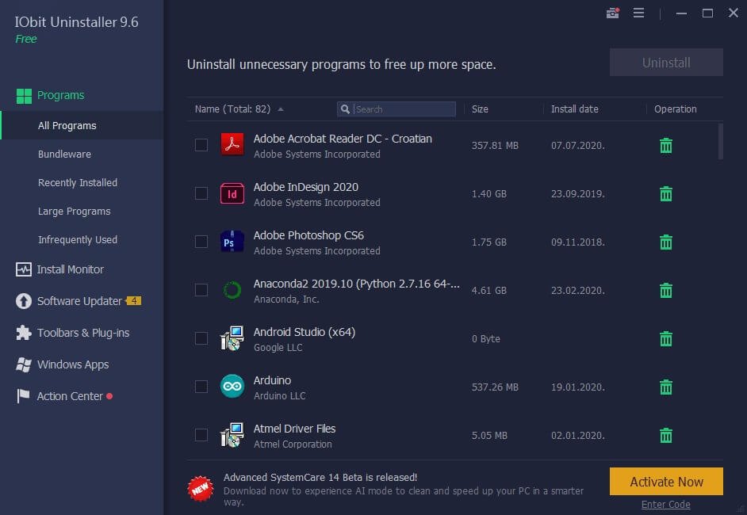
Task: Click trash icon for Adobe Photoshop CS6
Action: [665, 242]
